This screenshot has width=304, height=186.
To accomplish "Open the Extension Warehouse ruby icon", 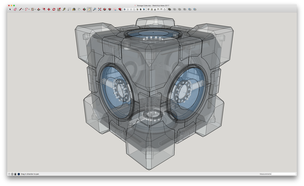I will click(x=120, y=9).
